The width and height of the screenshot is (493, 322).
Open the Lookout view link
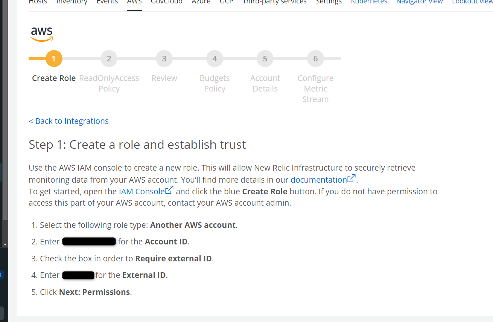click(x=473, y=2)
